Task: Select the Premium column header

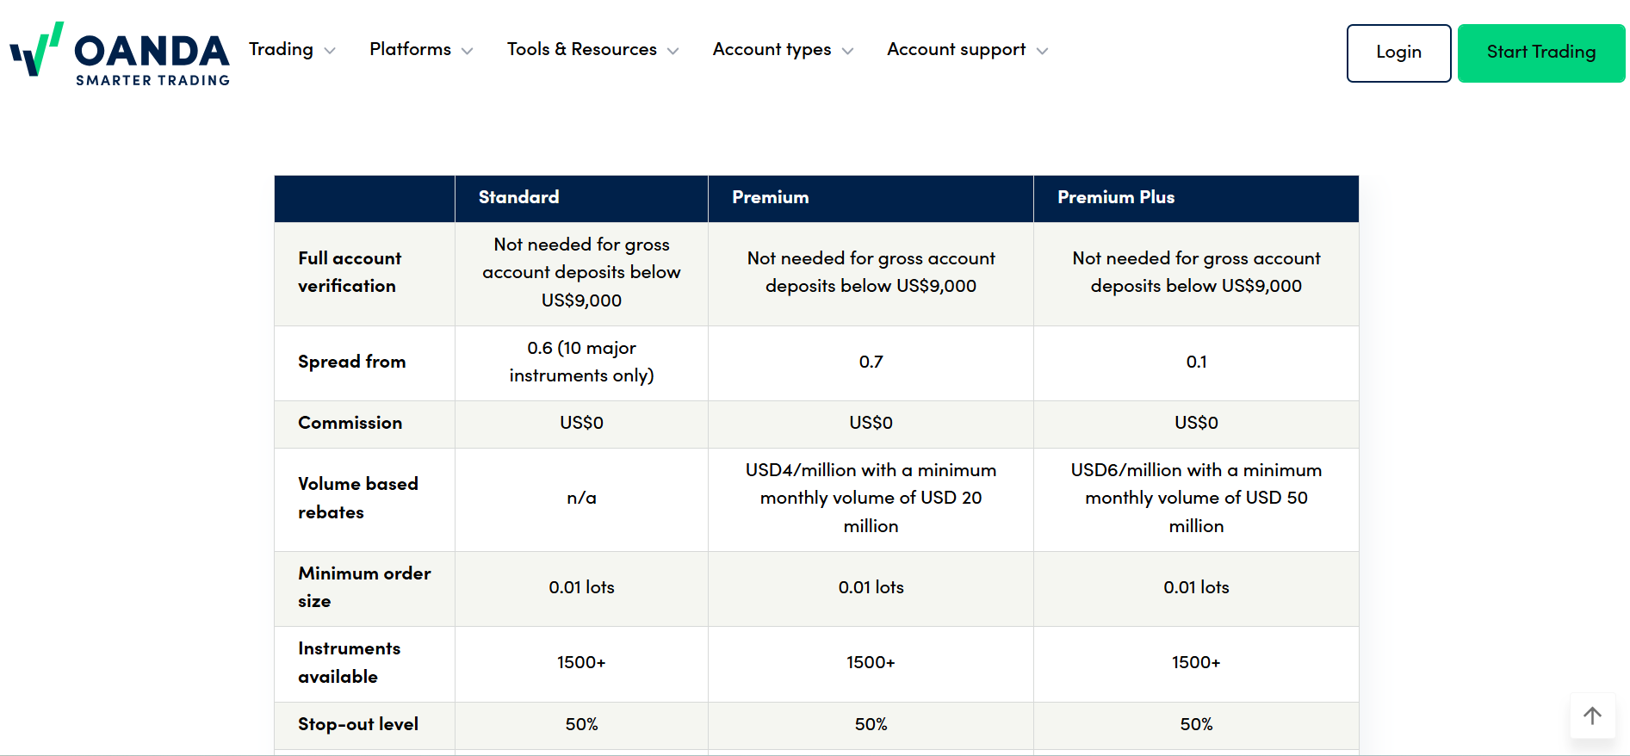Action: click(871, 198)
